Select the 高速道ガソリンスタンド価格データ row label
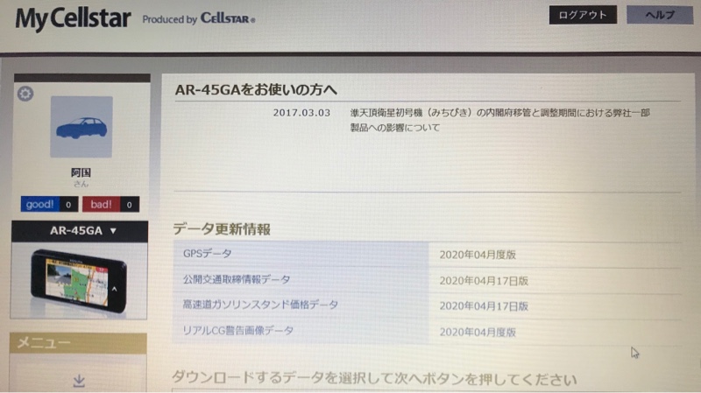The height and width of the screenshot is (393, 701). tap(260, 305)
